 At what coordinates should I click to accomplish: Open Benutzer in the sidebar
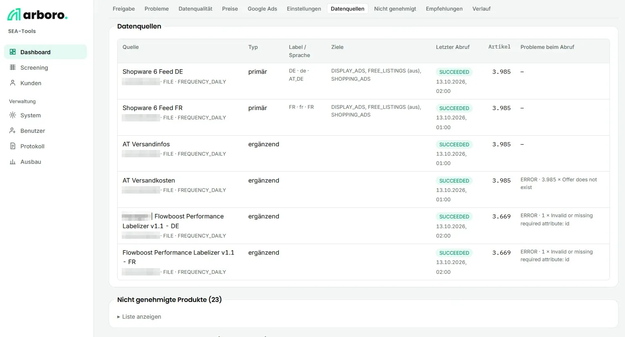(x=45, y=130)
